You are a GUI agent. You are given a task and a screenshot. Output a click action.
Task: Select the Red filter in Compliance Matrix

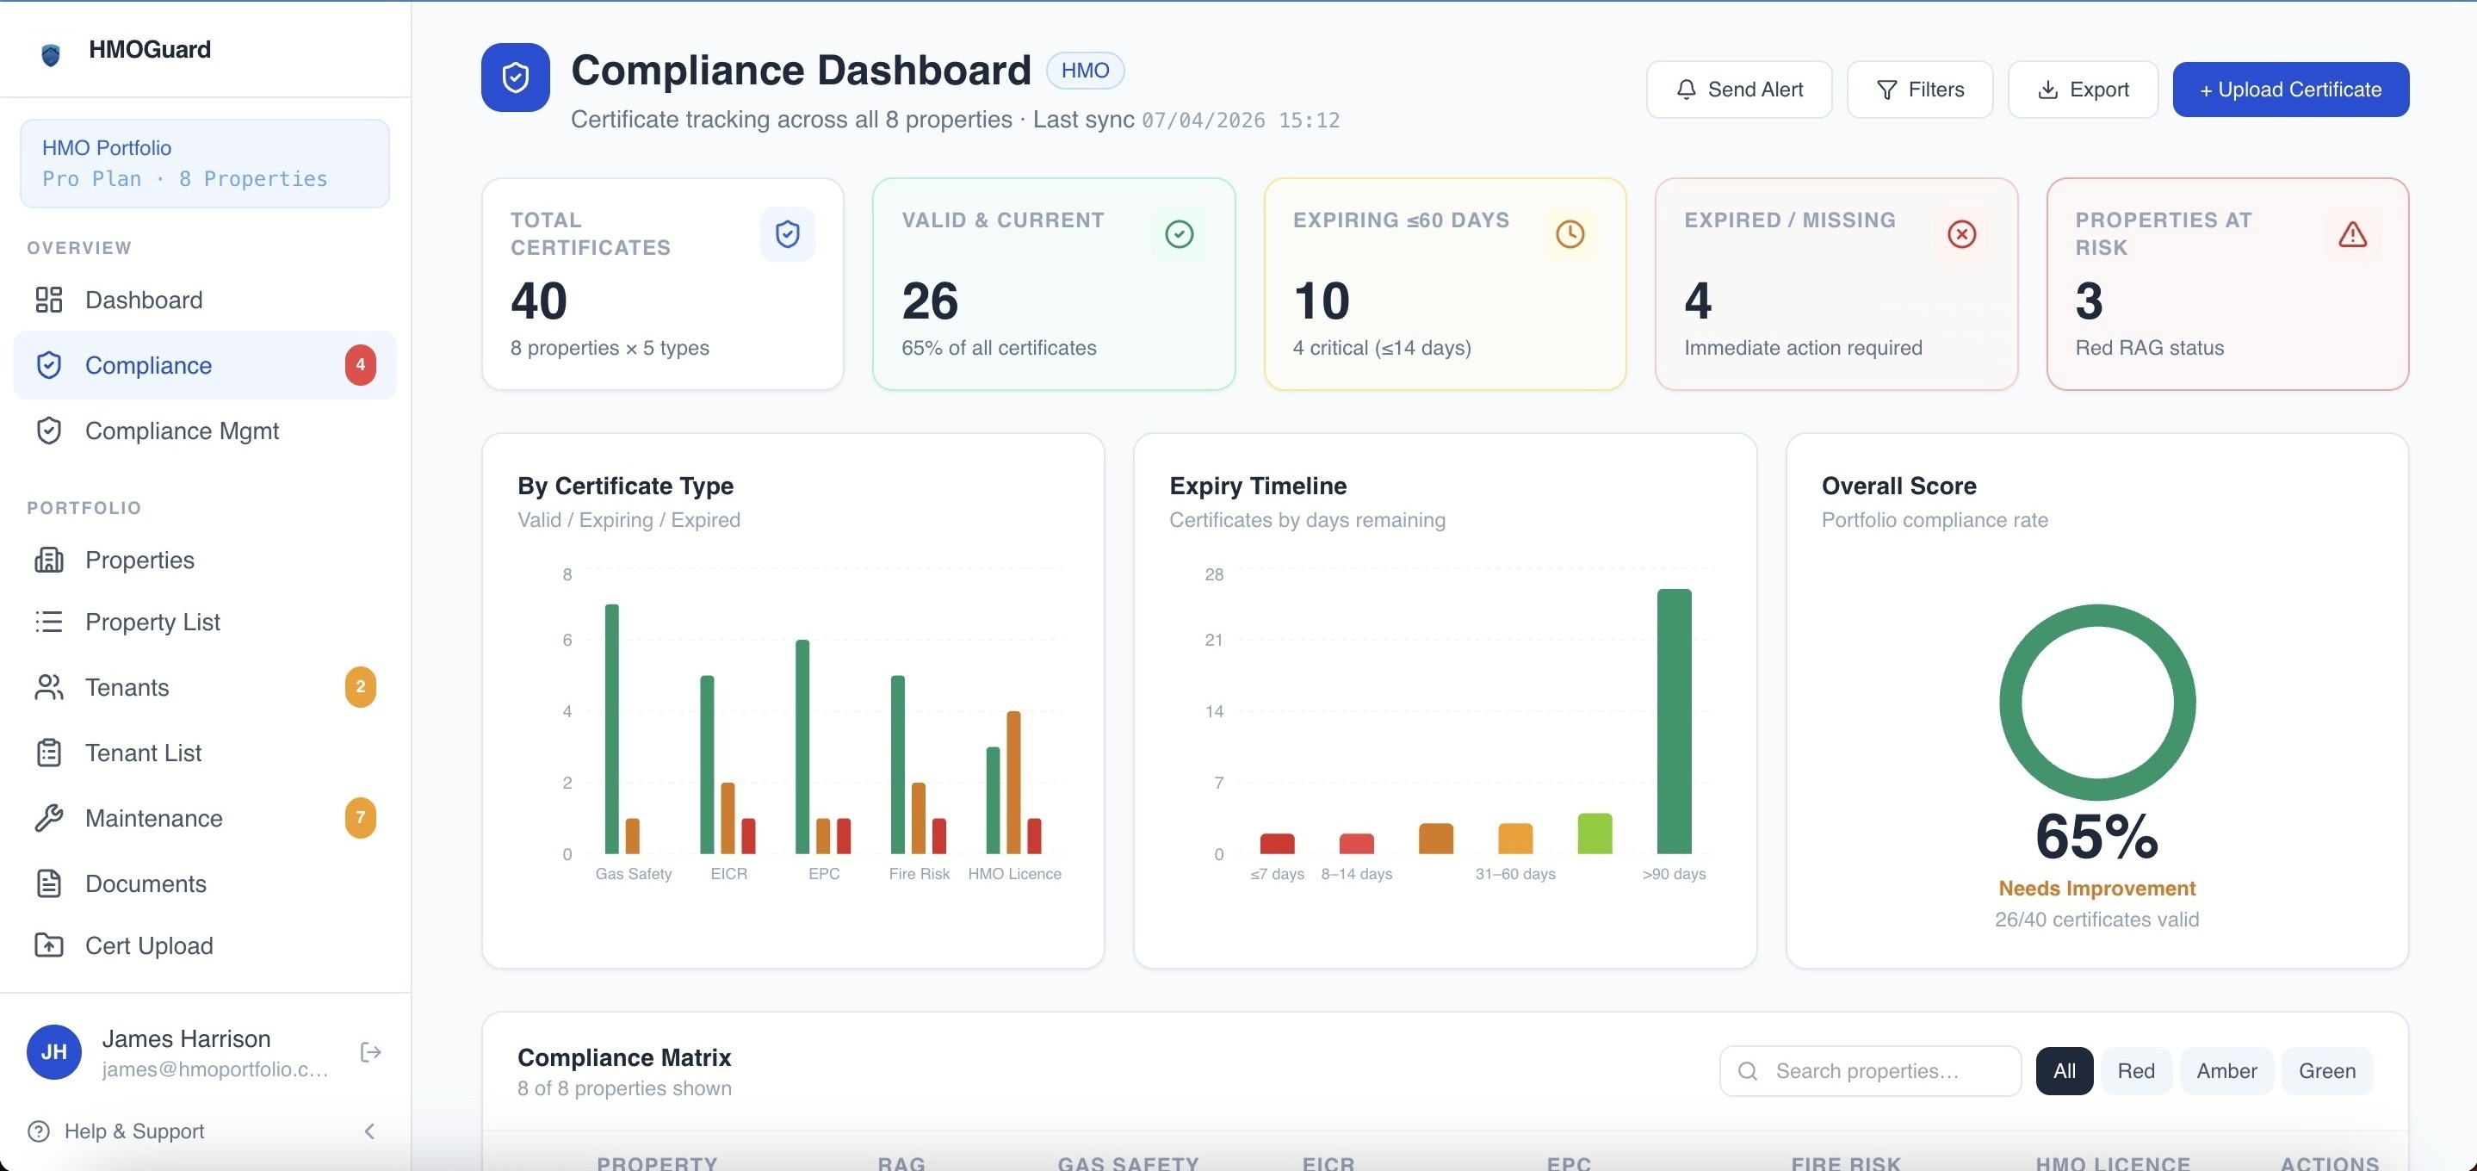[x=2136, y=1071]
